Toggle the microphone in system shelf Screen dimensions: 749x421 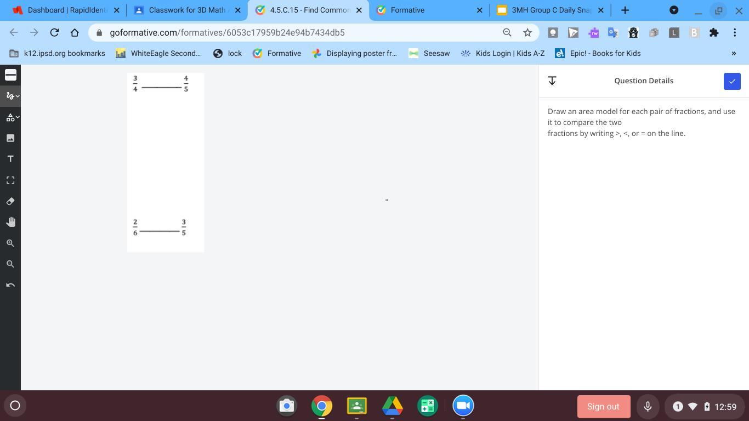[648, 406]
